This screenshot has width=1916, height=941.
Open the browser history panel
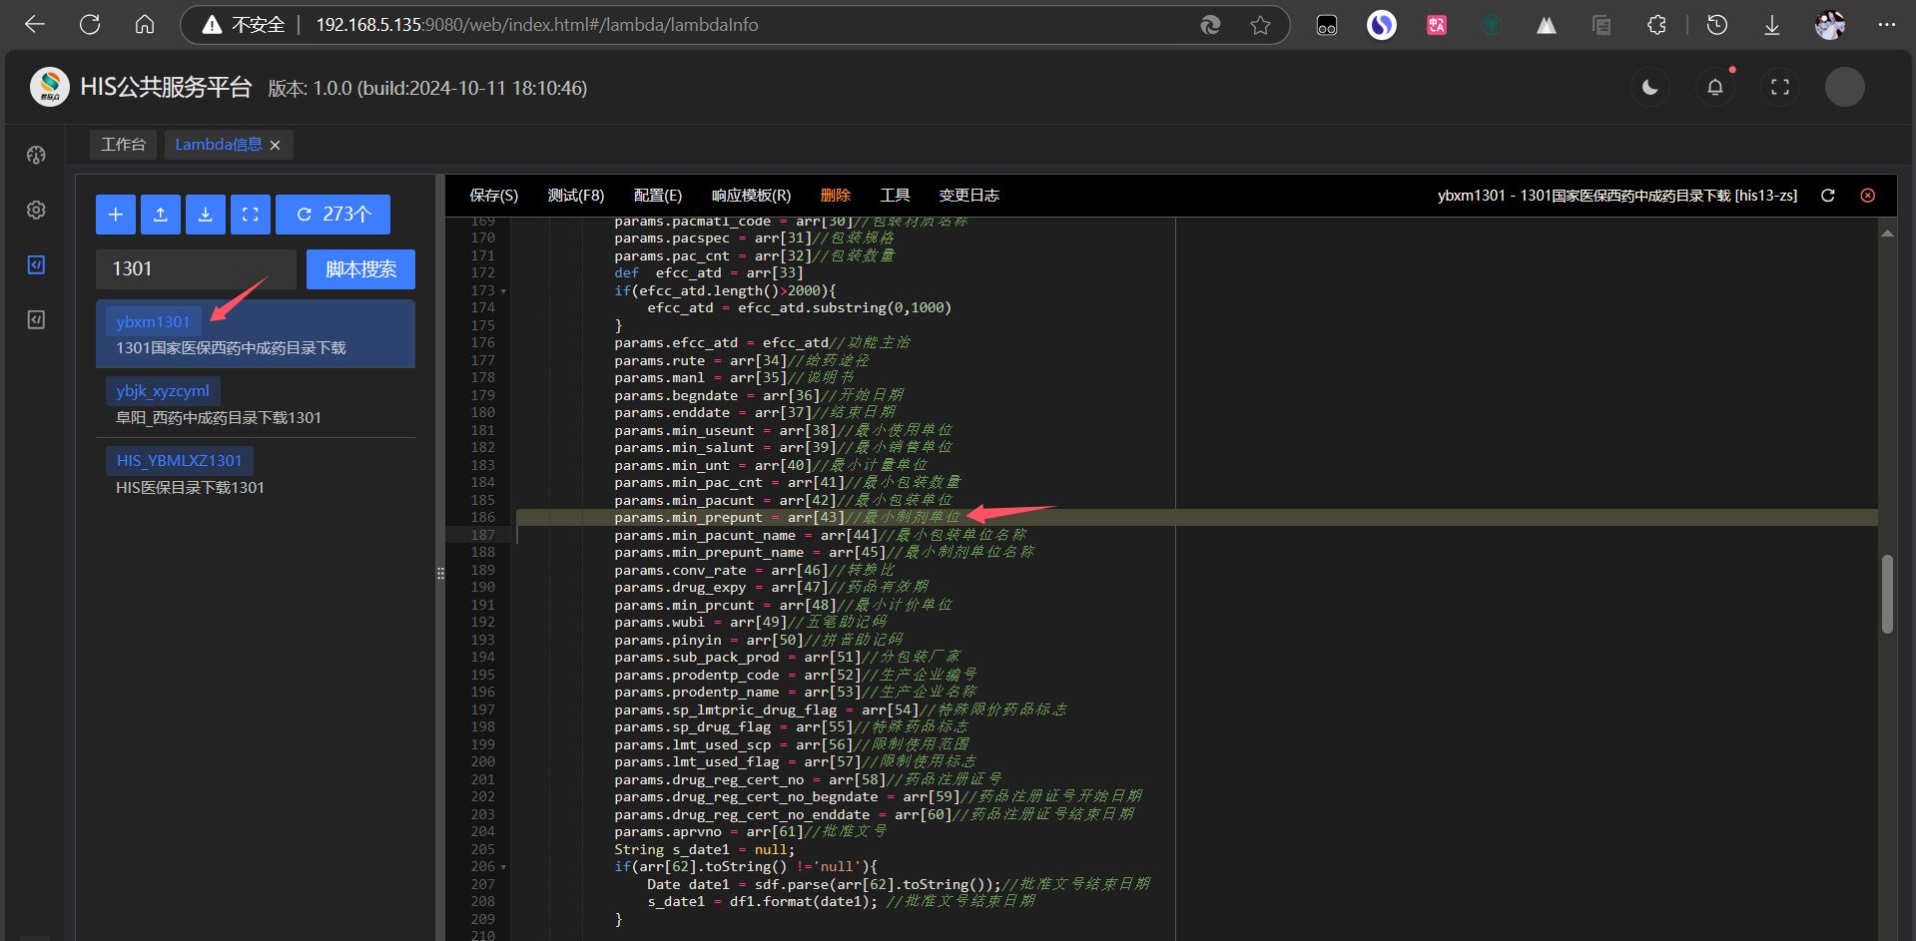pyautogui.click(x=1717, y=25)
